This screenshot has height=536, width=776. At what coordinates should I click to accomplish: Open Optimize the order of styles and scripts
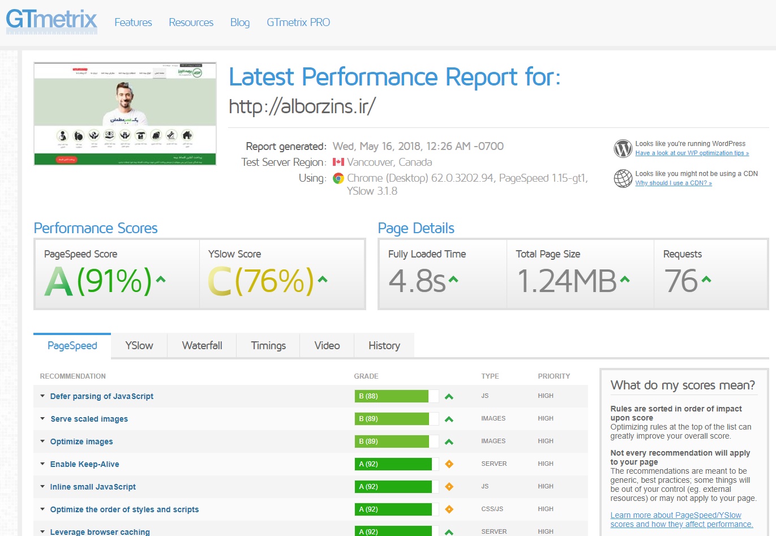[x=125, y=509]
